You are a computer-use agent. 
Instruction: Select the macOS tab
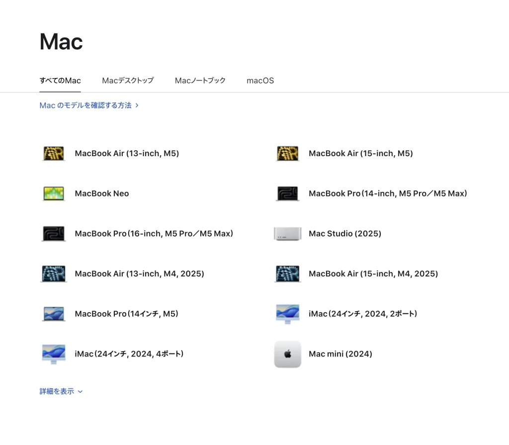click(x=260, y=81)
